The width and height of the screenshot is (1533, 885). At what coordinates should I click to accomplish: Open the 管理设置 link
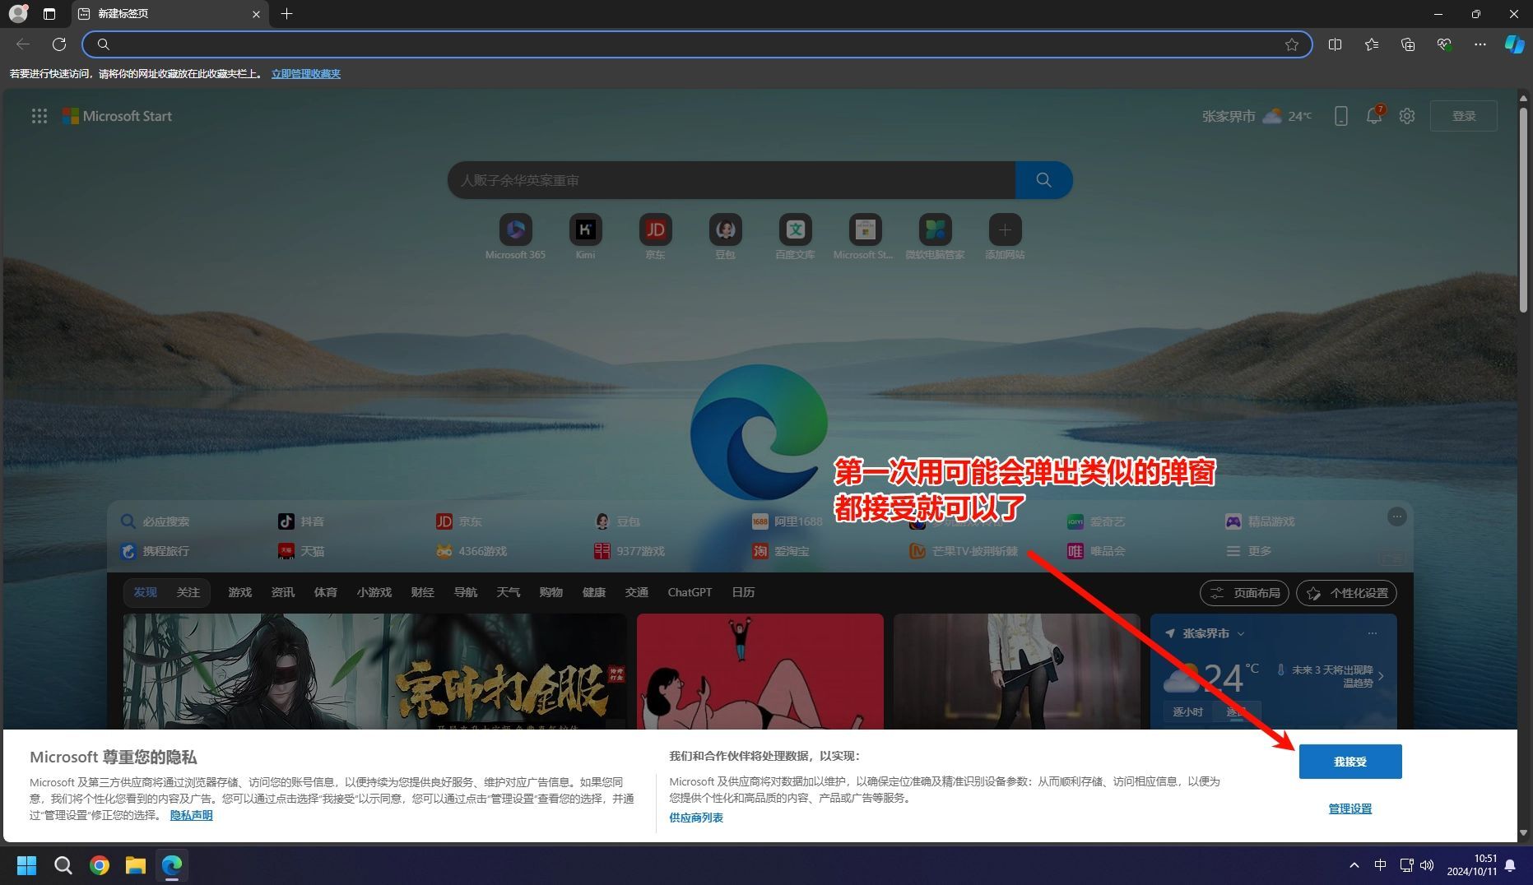pos(1350,809)
